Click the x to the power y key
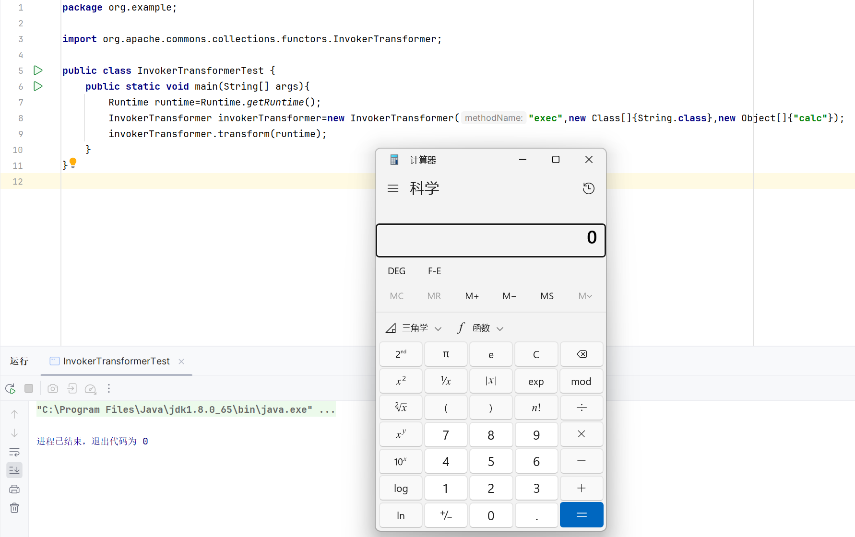Viewport: 855px width, 537px height. pyautogui.click(x=401, y=434)
